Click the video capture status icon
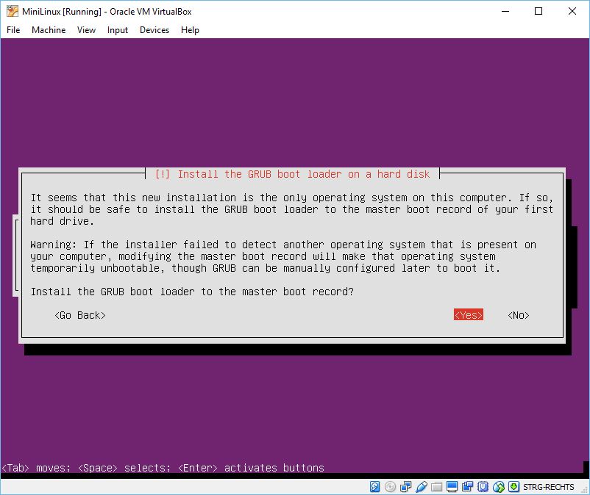590x495 pixels. [467, 487]
